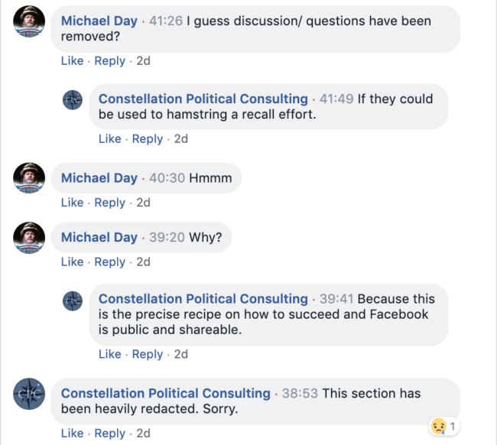This screenshot has height=445, width=497.
Task: Open Constellation Political Consulting name on redacted comment
Action: click(x=165, y=393)
